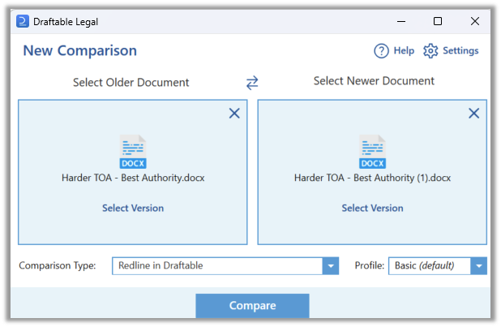Close the Draftable Legal window
The width and height of the screenshot is (501, 327).
pos(475,21)
